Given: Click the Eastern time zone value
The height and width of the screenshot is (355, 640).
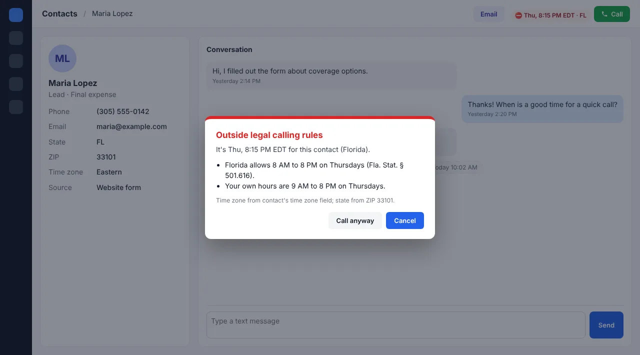Looking at the screenshot, I should point(109,172).
